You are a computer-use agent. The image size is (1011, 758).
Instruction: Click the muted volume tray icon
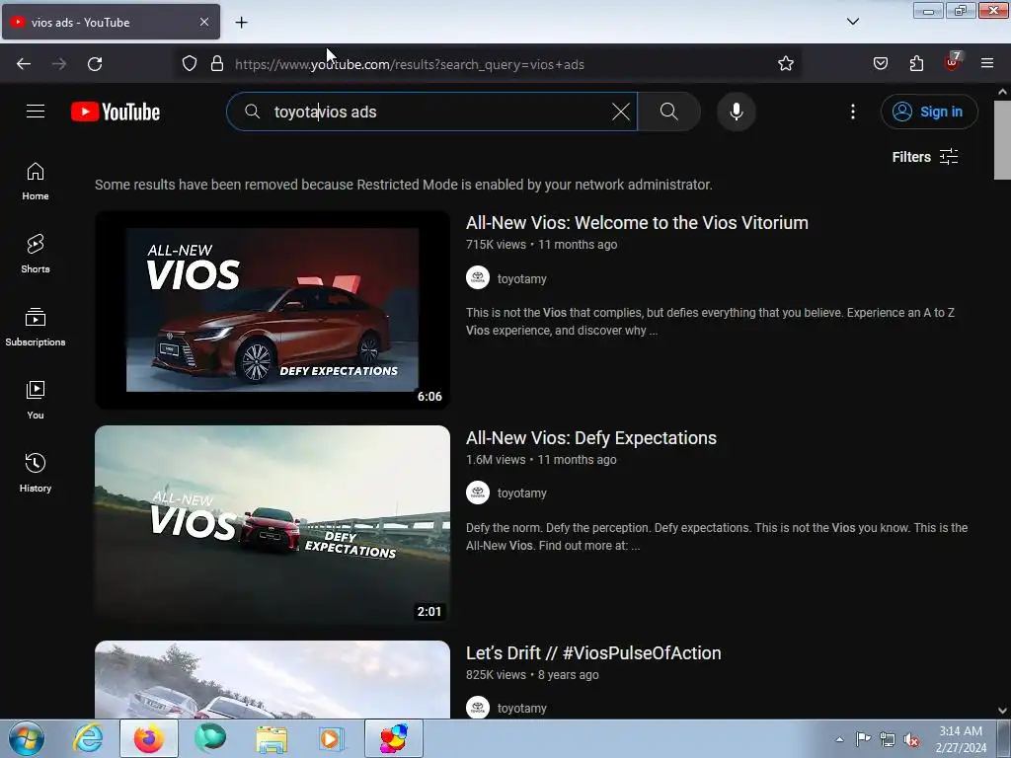pyautogui.click(x=911, y=739)
